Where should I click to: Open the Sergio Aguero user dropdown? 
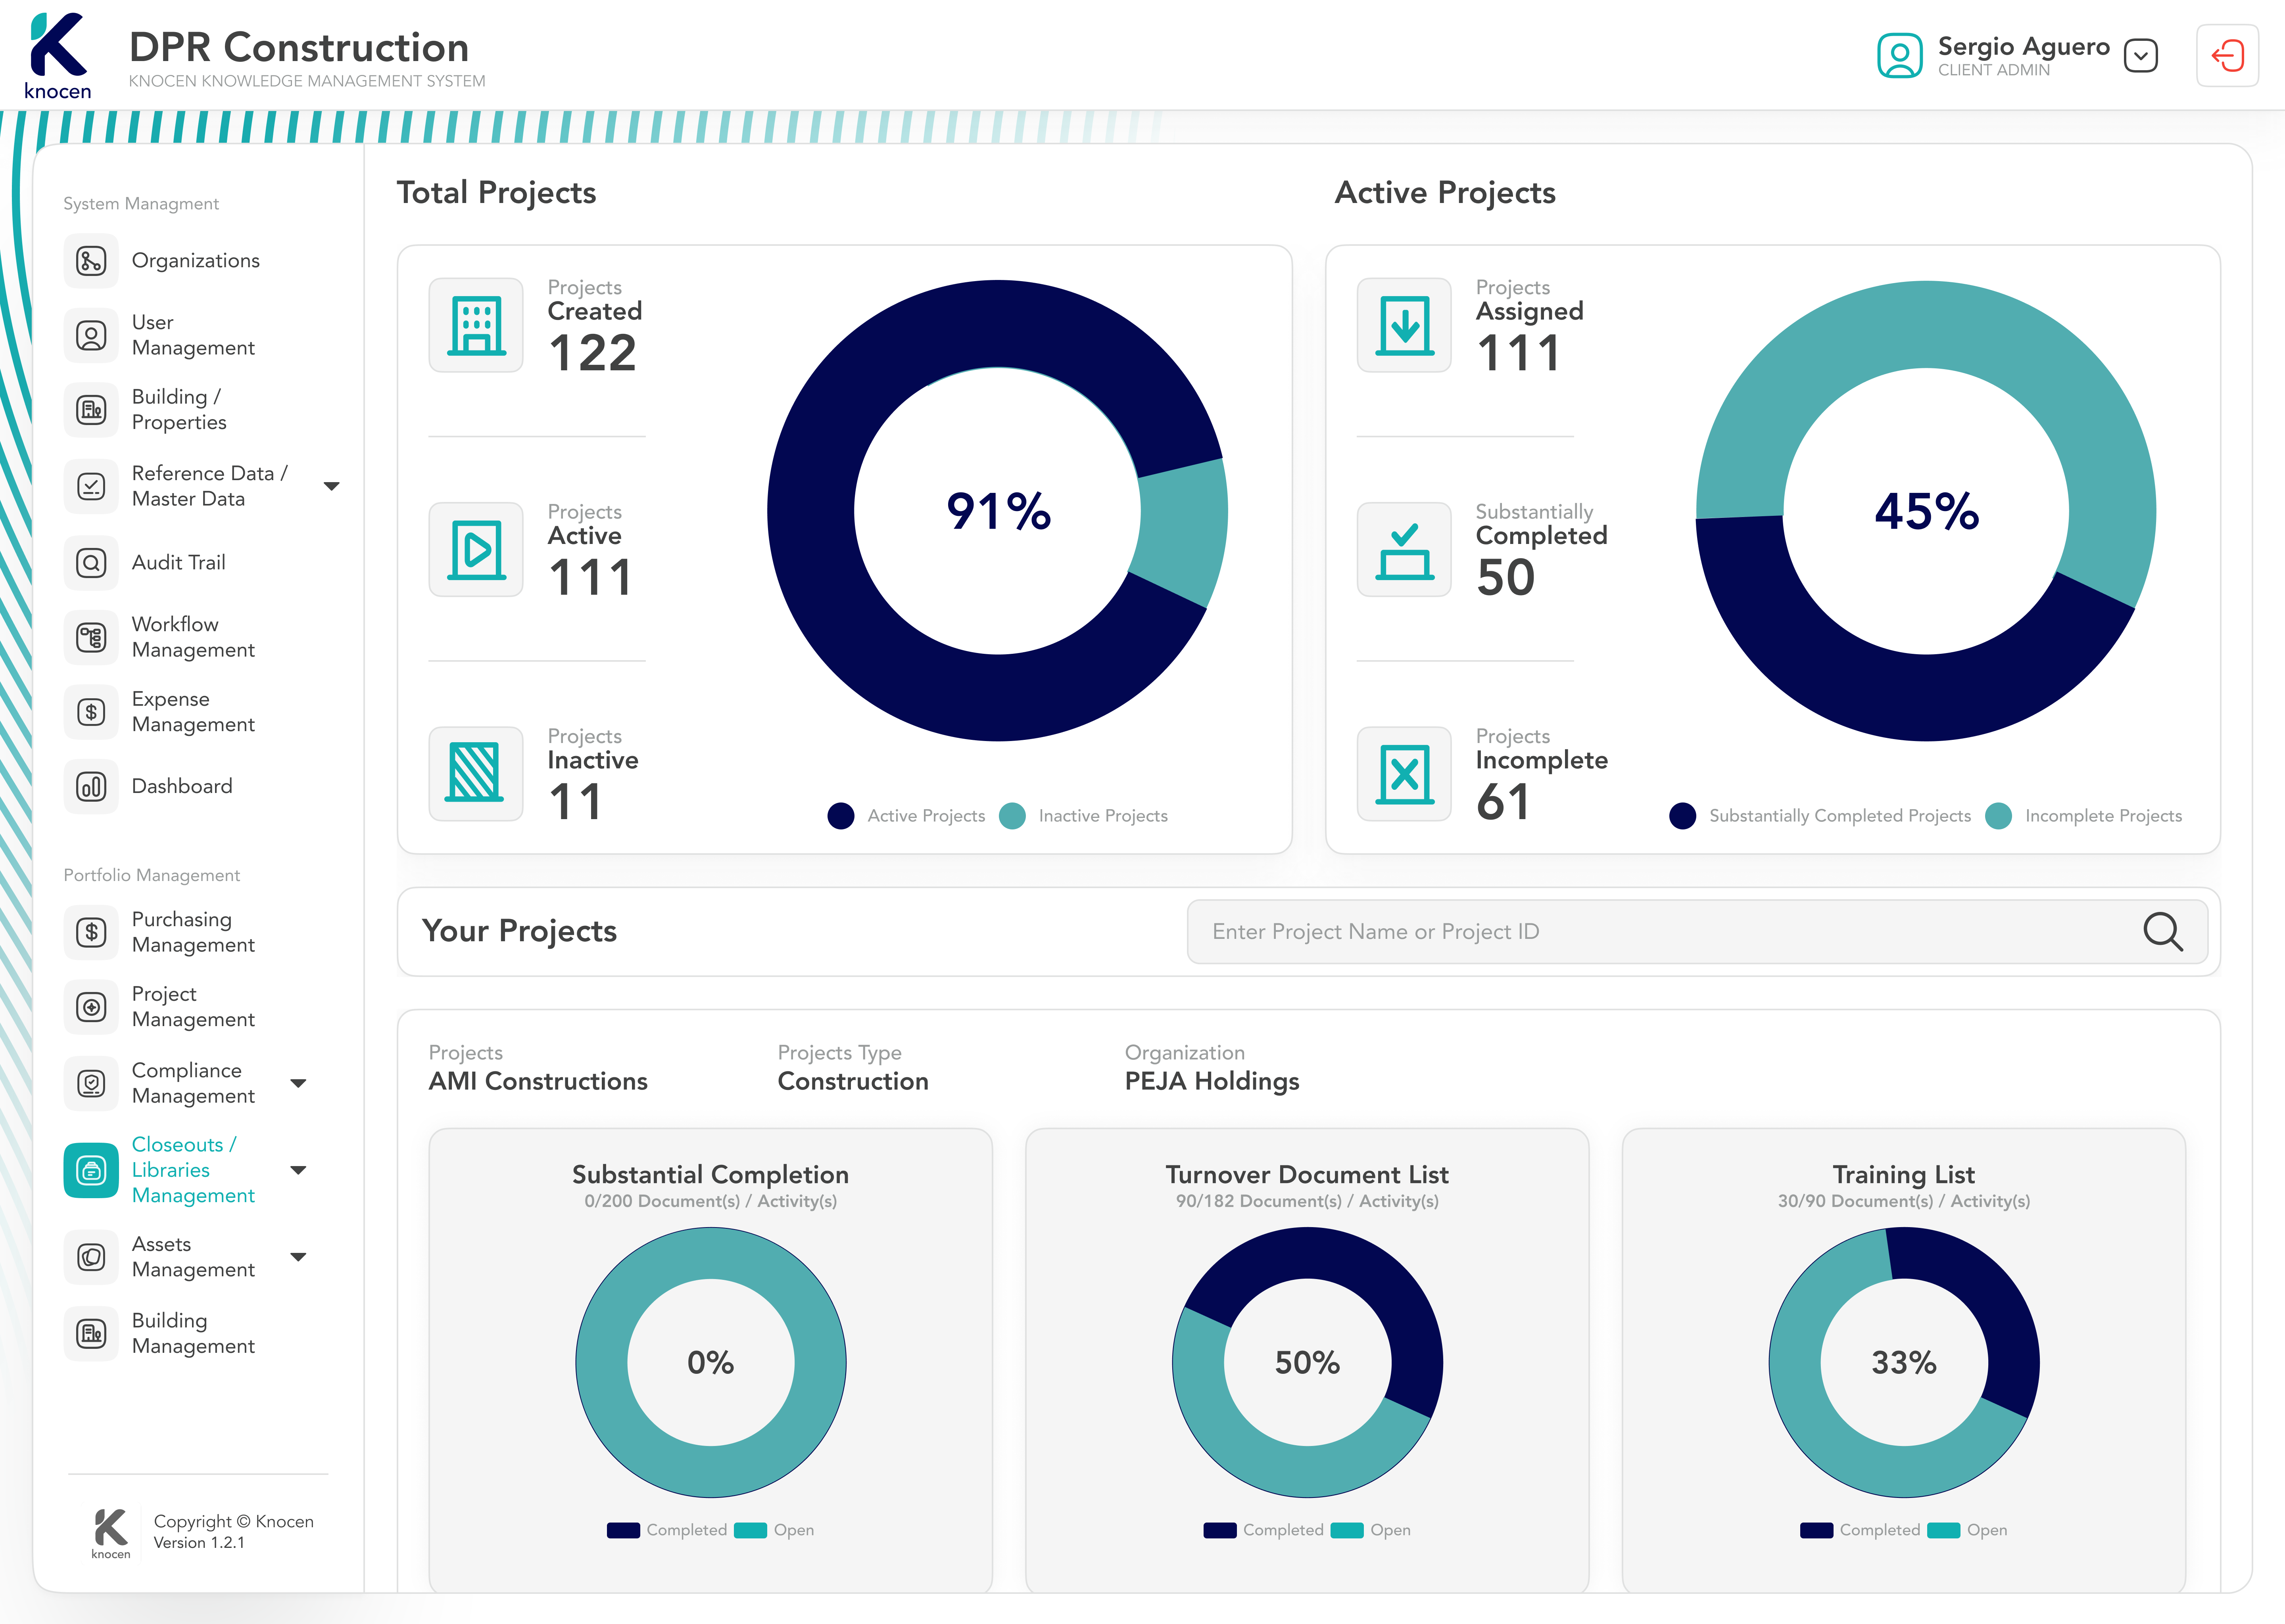[x=2140, y=56]
